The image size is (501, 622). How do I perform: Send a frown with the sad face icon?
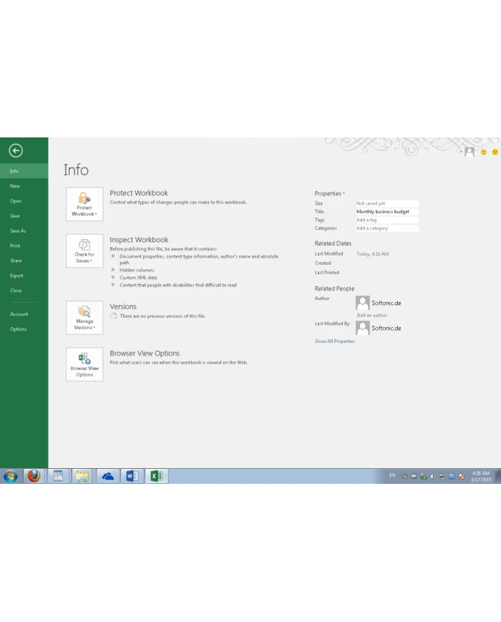point(495,152)
